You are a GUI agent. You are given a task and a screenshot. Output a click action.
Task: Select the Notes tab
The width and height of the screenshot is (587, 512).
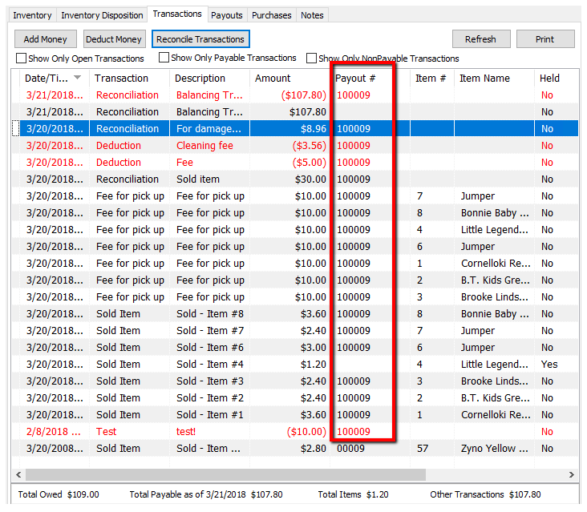(x=312, y=15)
